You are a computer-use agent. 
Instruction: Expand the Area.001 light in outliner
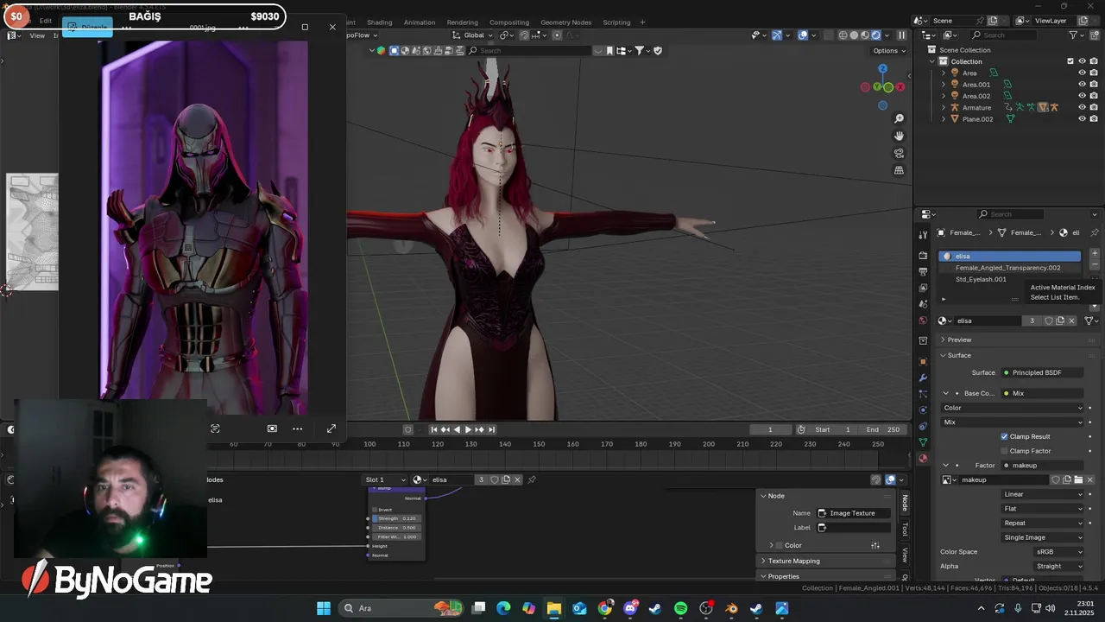click(x=943, y=85)
